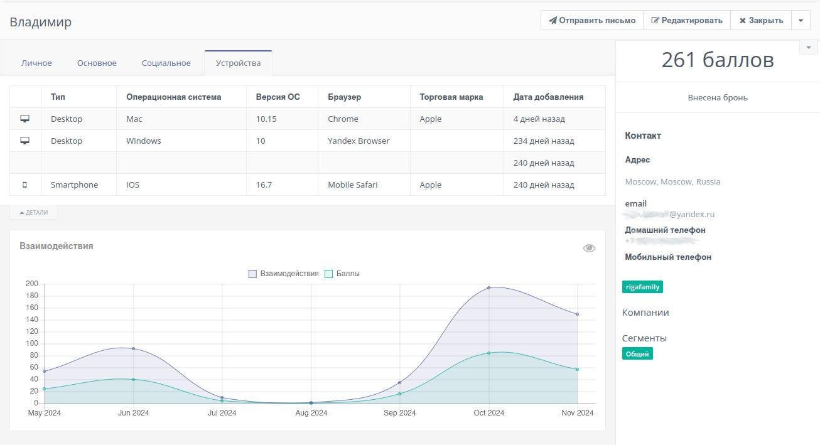Click the X icon on Закрыть button
This screenshot has width=820, height=445.
point(742,21)
